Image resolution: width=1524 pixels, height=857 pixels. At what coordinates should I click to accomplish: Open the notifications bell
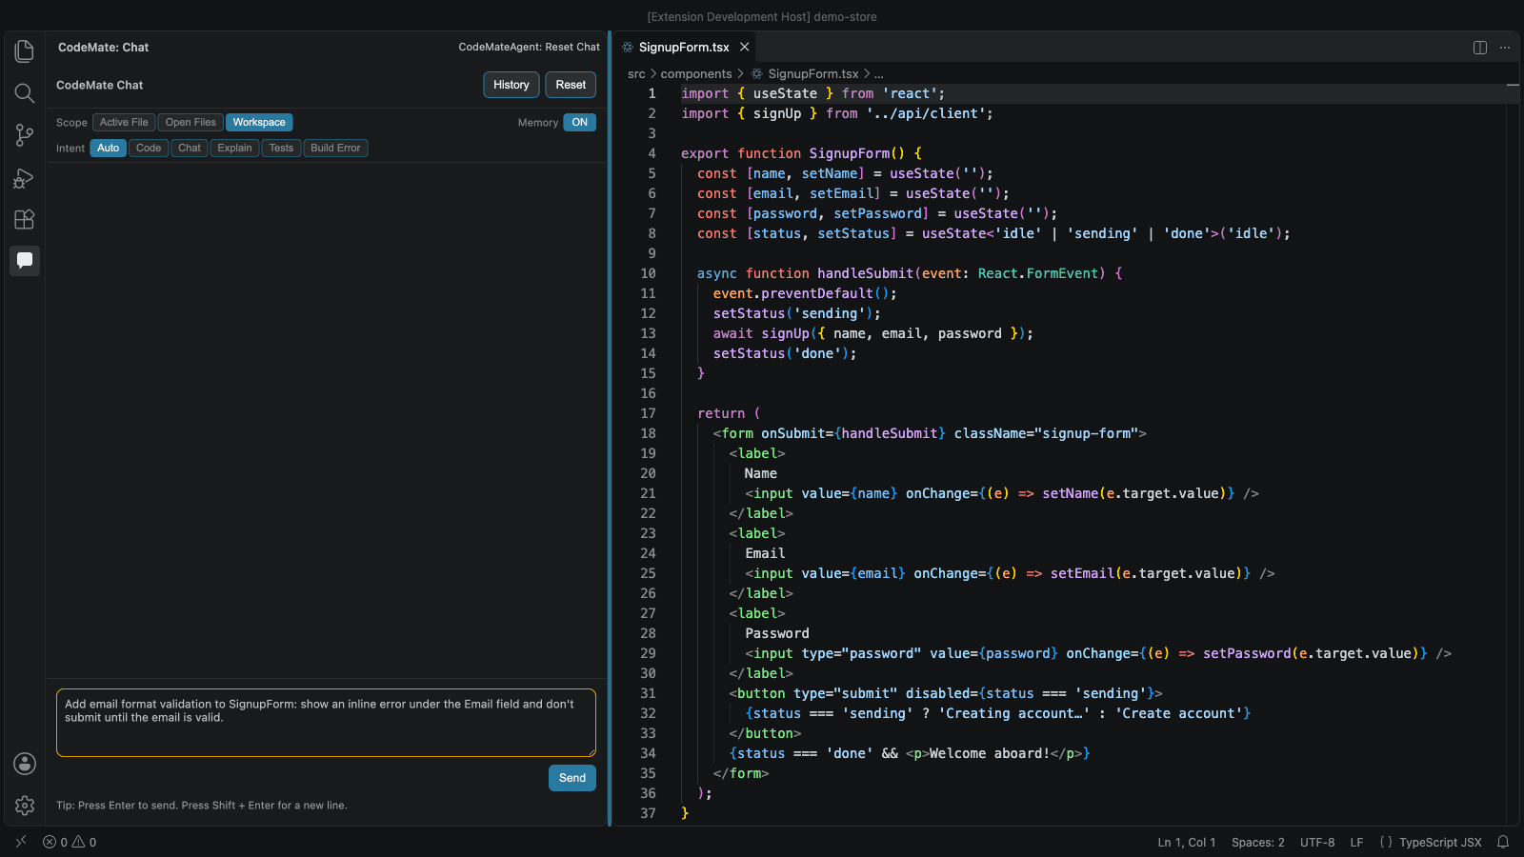pyautogui.click(x=1503, y=842)
